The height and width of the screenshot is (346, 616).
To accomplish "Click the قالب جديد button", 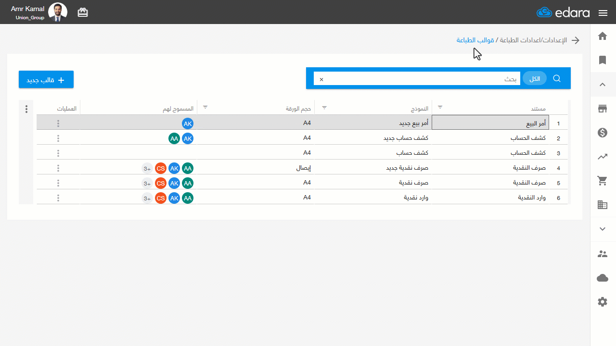I will (46, 80).
